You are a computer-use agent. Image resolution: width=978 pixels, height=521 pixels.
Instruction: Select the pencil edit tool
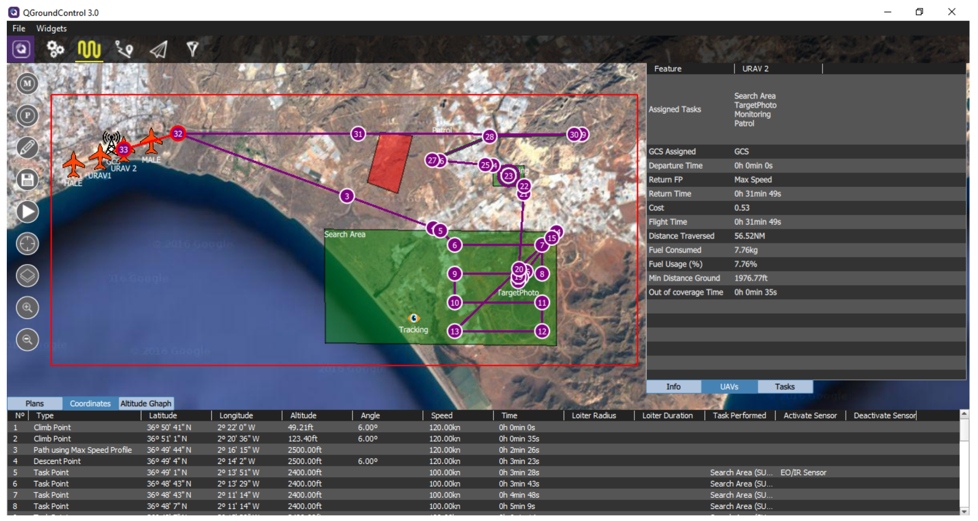click(x=27, y=147)
